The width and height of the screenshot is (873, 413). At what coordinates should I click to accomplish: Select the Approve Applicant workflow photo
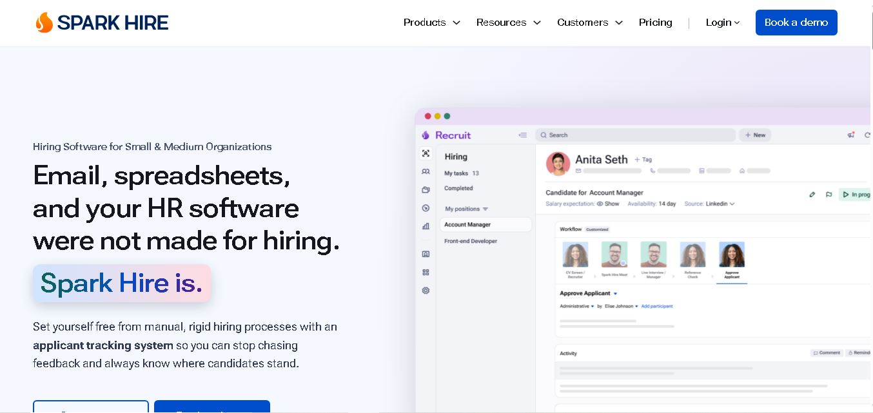732,255
